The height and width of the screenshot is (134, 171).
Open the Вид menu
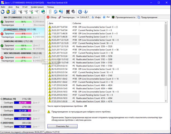coord(17,7)
